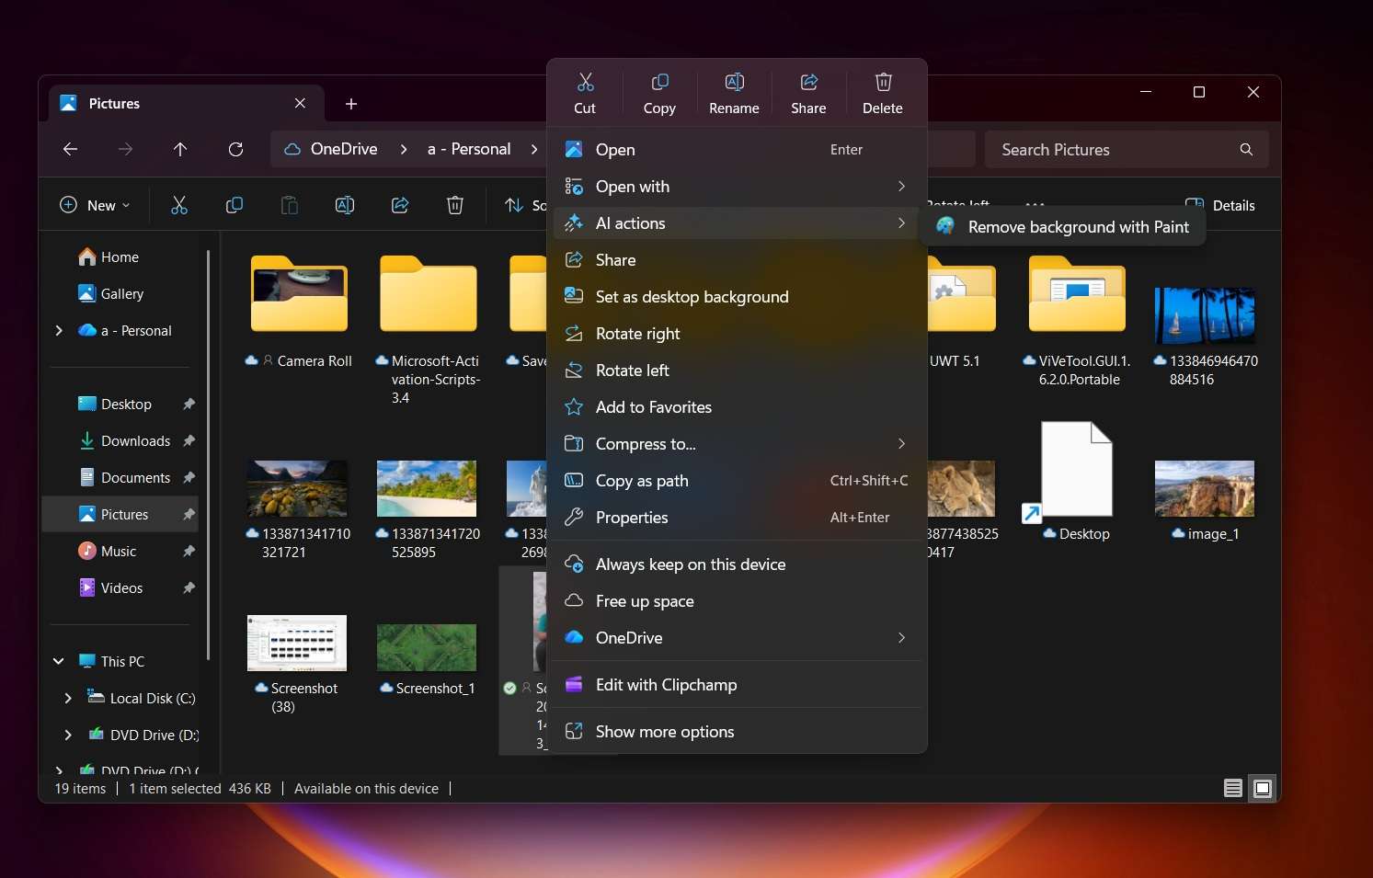The image size is (1373, 878).
Task: Click the refresh icon in the navigation bar
Action: point(235,149)
